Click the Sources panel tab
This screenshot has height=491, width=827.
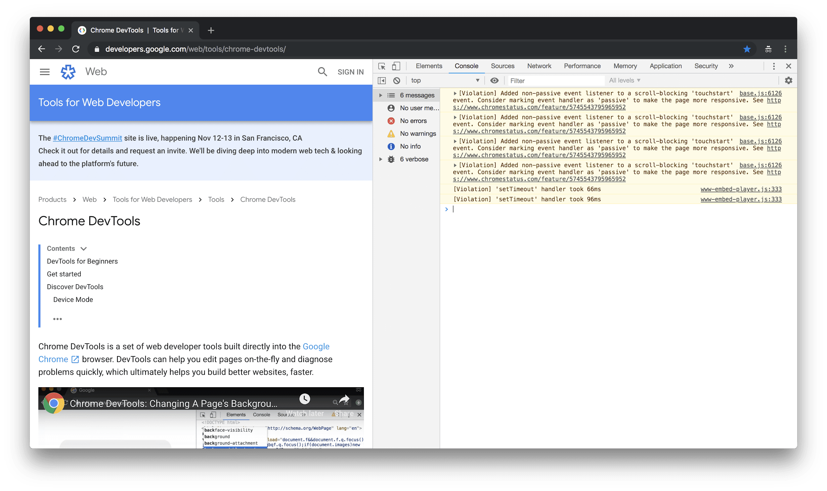tap(501, 65)
